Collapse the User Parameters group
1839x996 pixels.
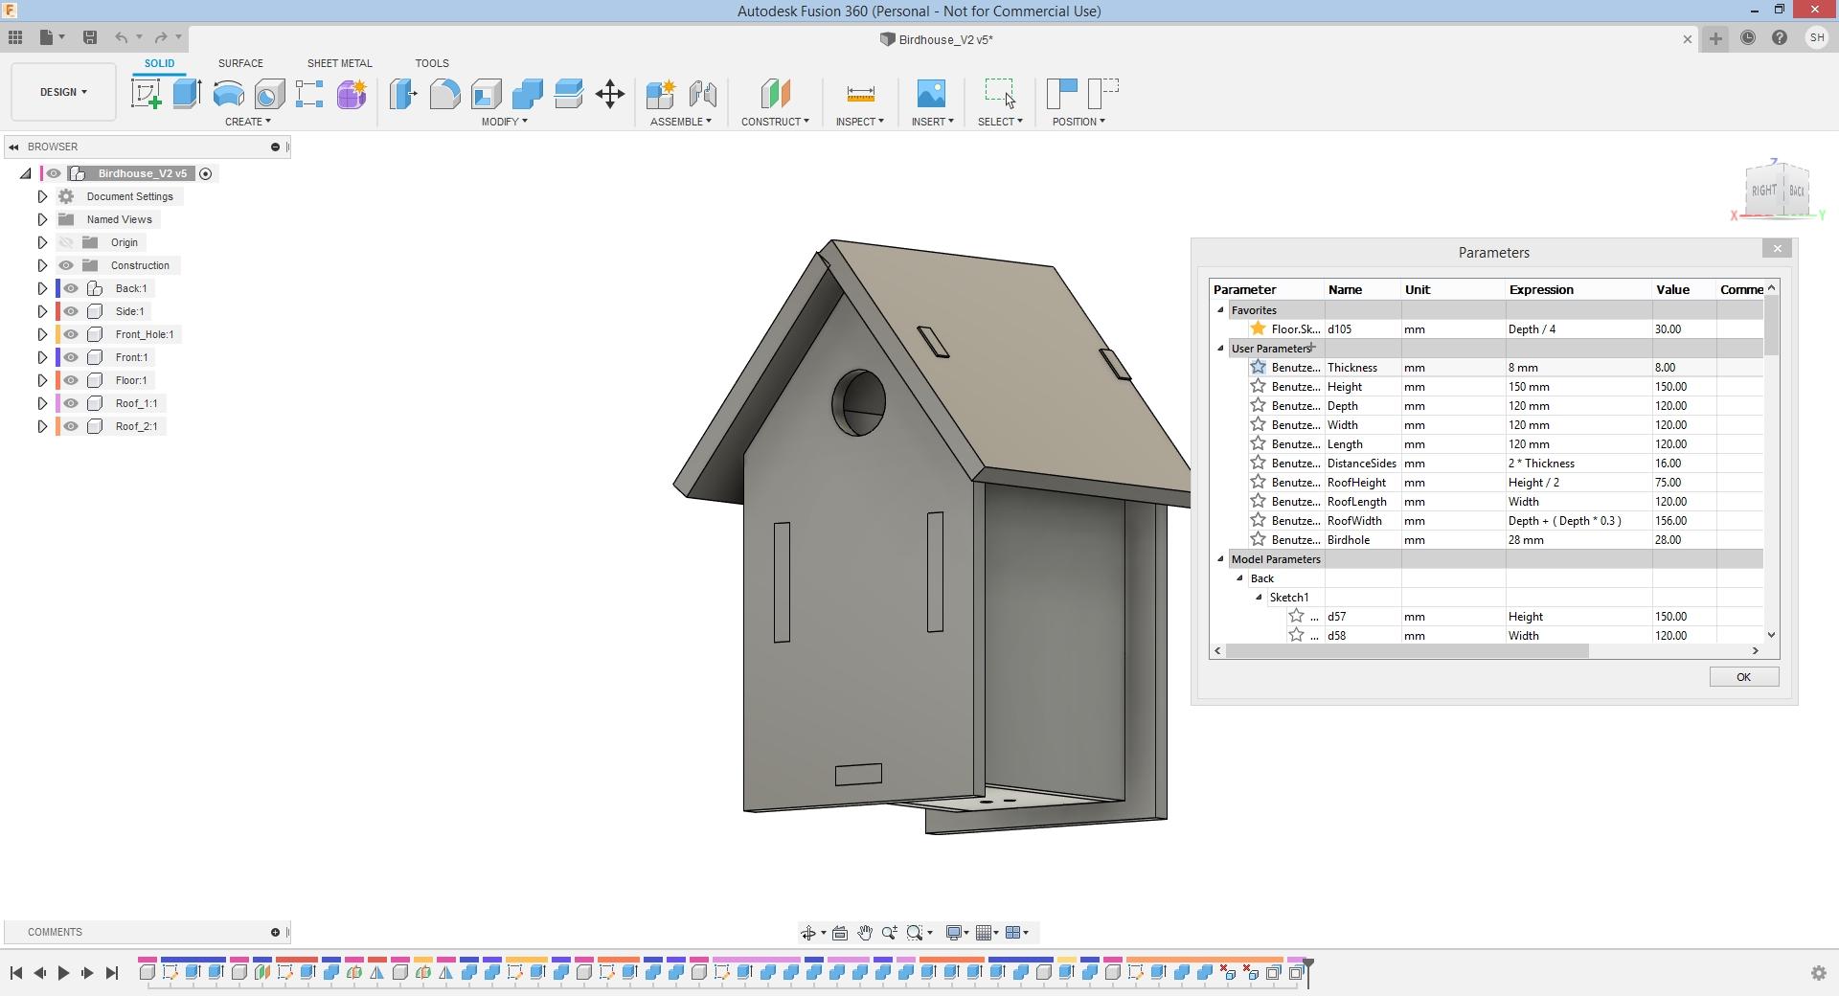(1220, 349)
